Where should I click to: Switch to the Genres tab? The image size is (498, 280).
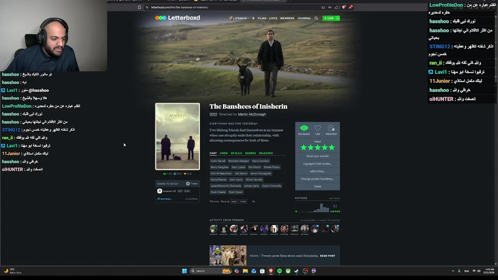coord(251,153)
